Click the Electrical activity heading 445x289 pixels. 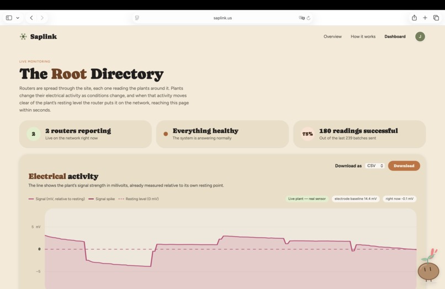(x=63, y=176)
